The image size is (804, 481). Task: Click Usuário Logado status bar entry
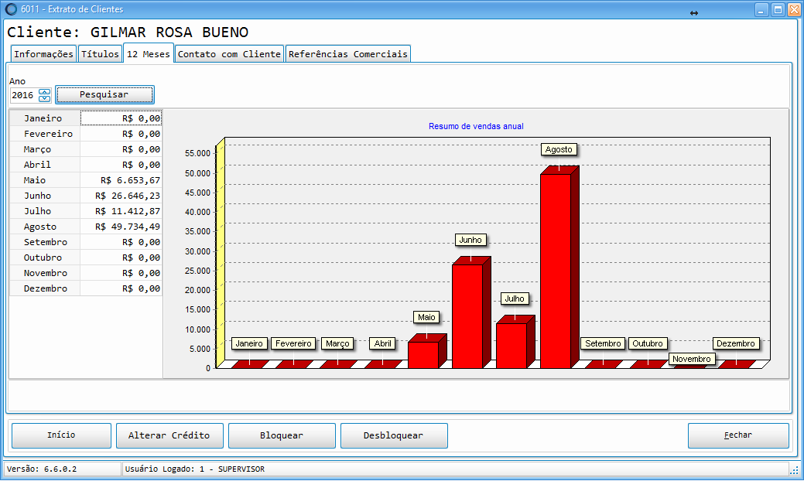tap(195, 469)
